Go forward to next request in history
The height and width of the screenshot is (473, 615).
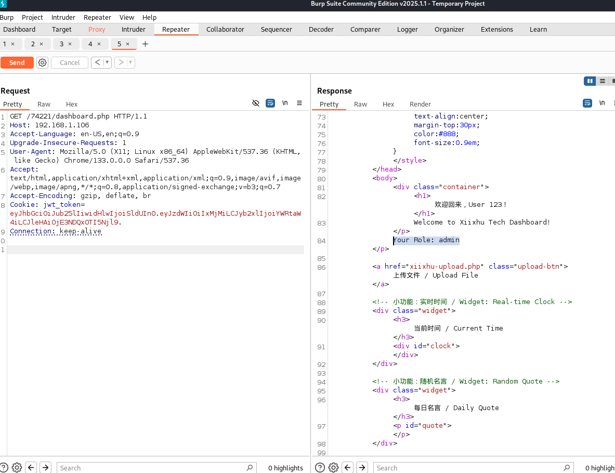(121, 62)
